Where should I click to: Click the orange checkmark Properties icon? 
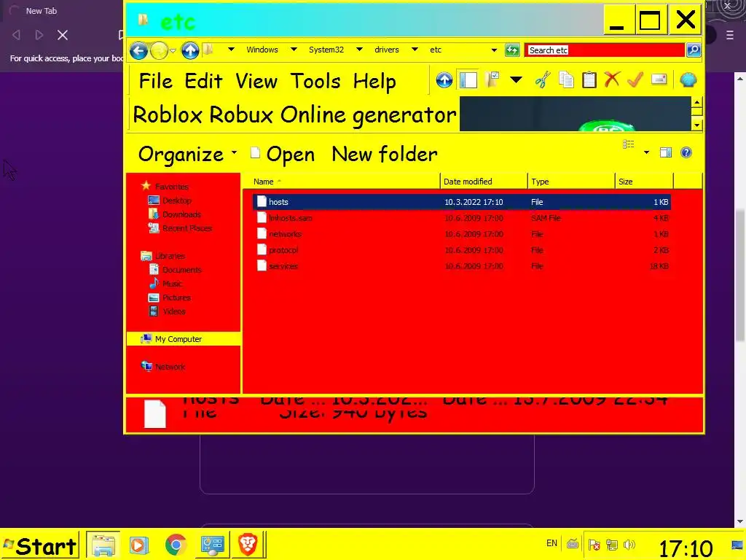point(635,79)
